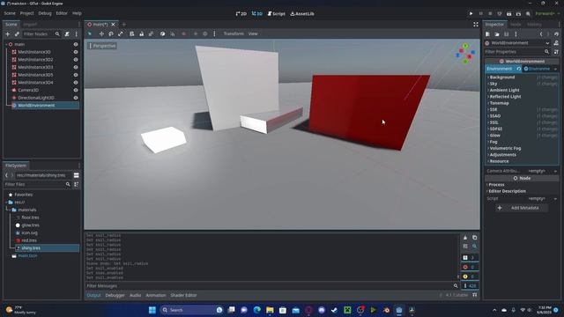Open the Forward+ renderer dropdown
564x317 pixels.
[x=546, y=14]
